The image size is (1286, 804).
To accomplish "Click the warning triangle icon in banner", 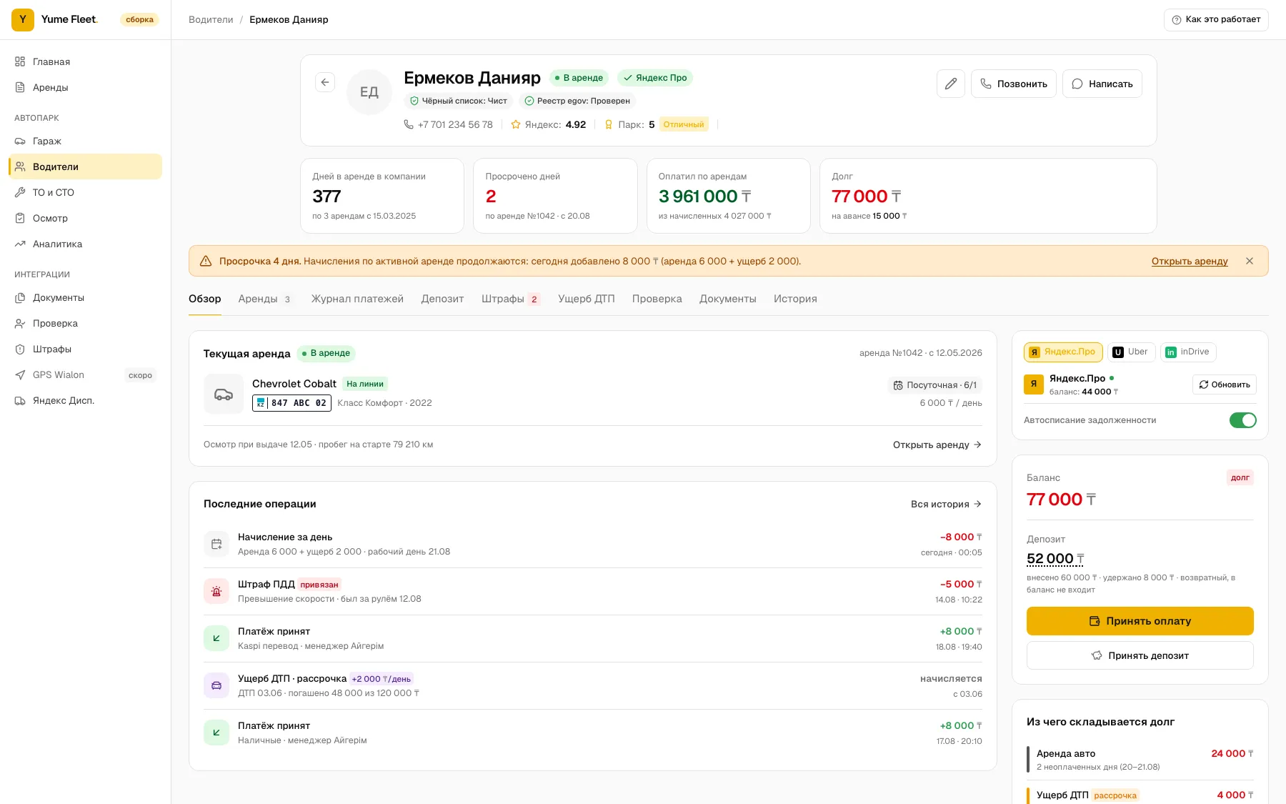I will (206, 261).
